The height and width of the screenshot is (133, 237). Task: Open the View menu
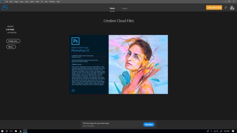46,2
